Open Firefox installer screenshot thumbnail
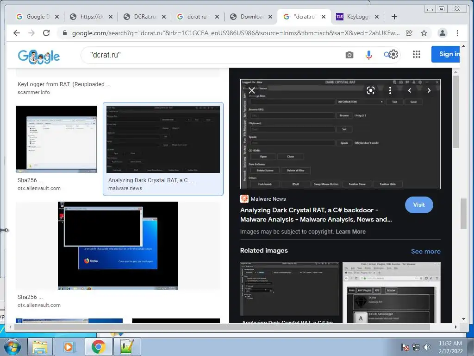This screenshot has height=356, width=474. pos(118,246)
